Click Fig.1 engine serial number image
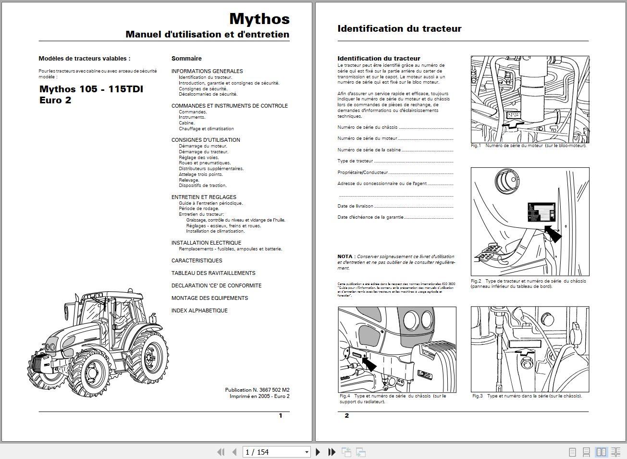Image resolution: width=627 pixels, height=459 pixels. [x=530, y=99]
